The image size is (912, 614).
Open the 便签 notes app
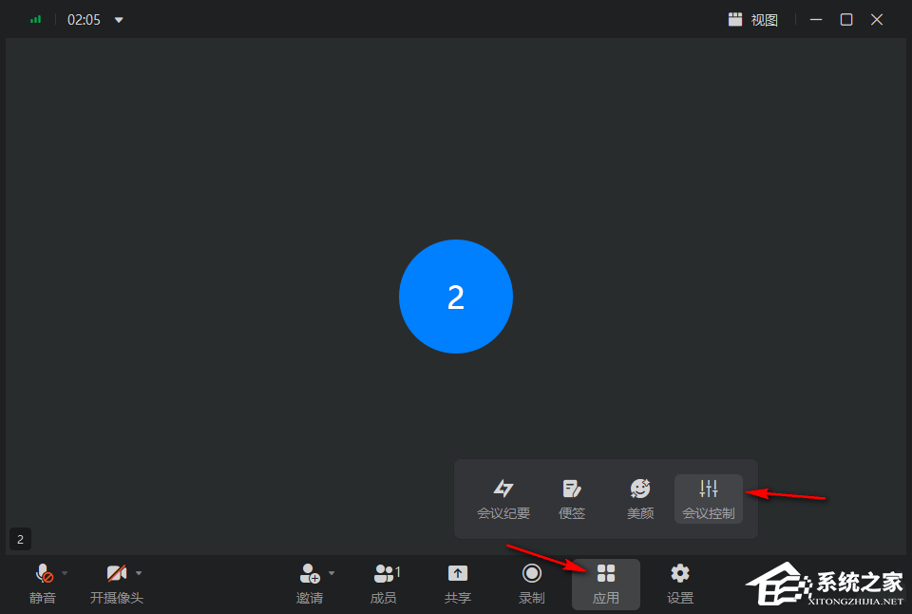(x=572, y=499)
